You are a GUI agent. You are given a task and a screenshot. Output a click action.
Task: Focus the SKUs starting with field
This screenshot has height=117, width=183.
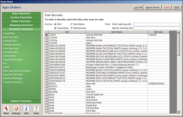pos(157,24)
